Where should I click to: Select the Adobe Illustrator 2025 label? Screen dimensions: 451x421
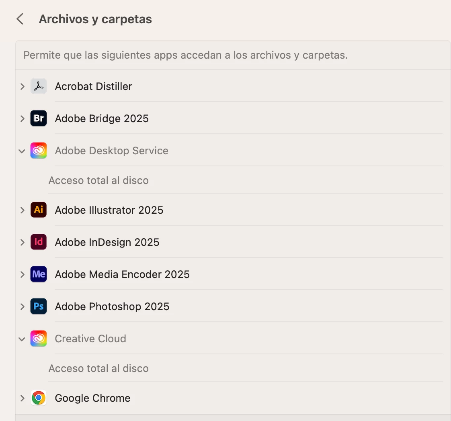point(109,210)
